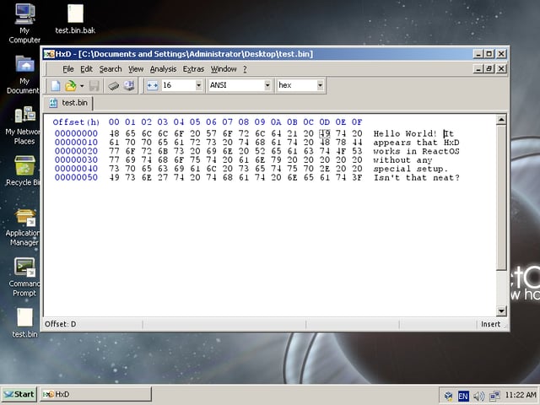Image resolution: width=540 pixels, height=405 pixels.
Task: Select offset row 00000000
Action: coord(76,133)
